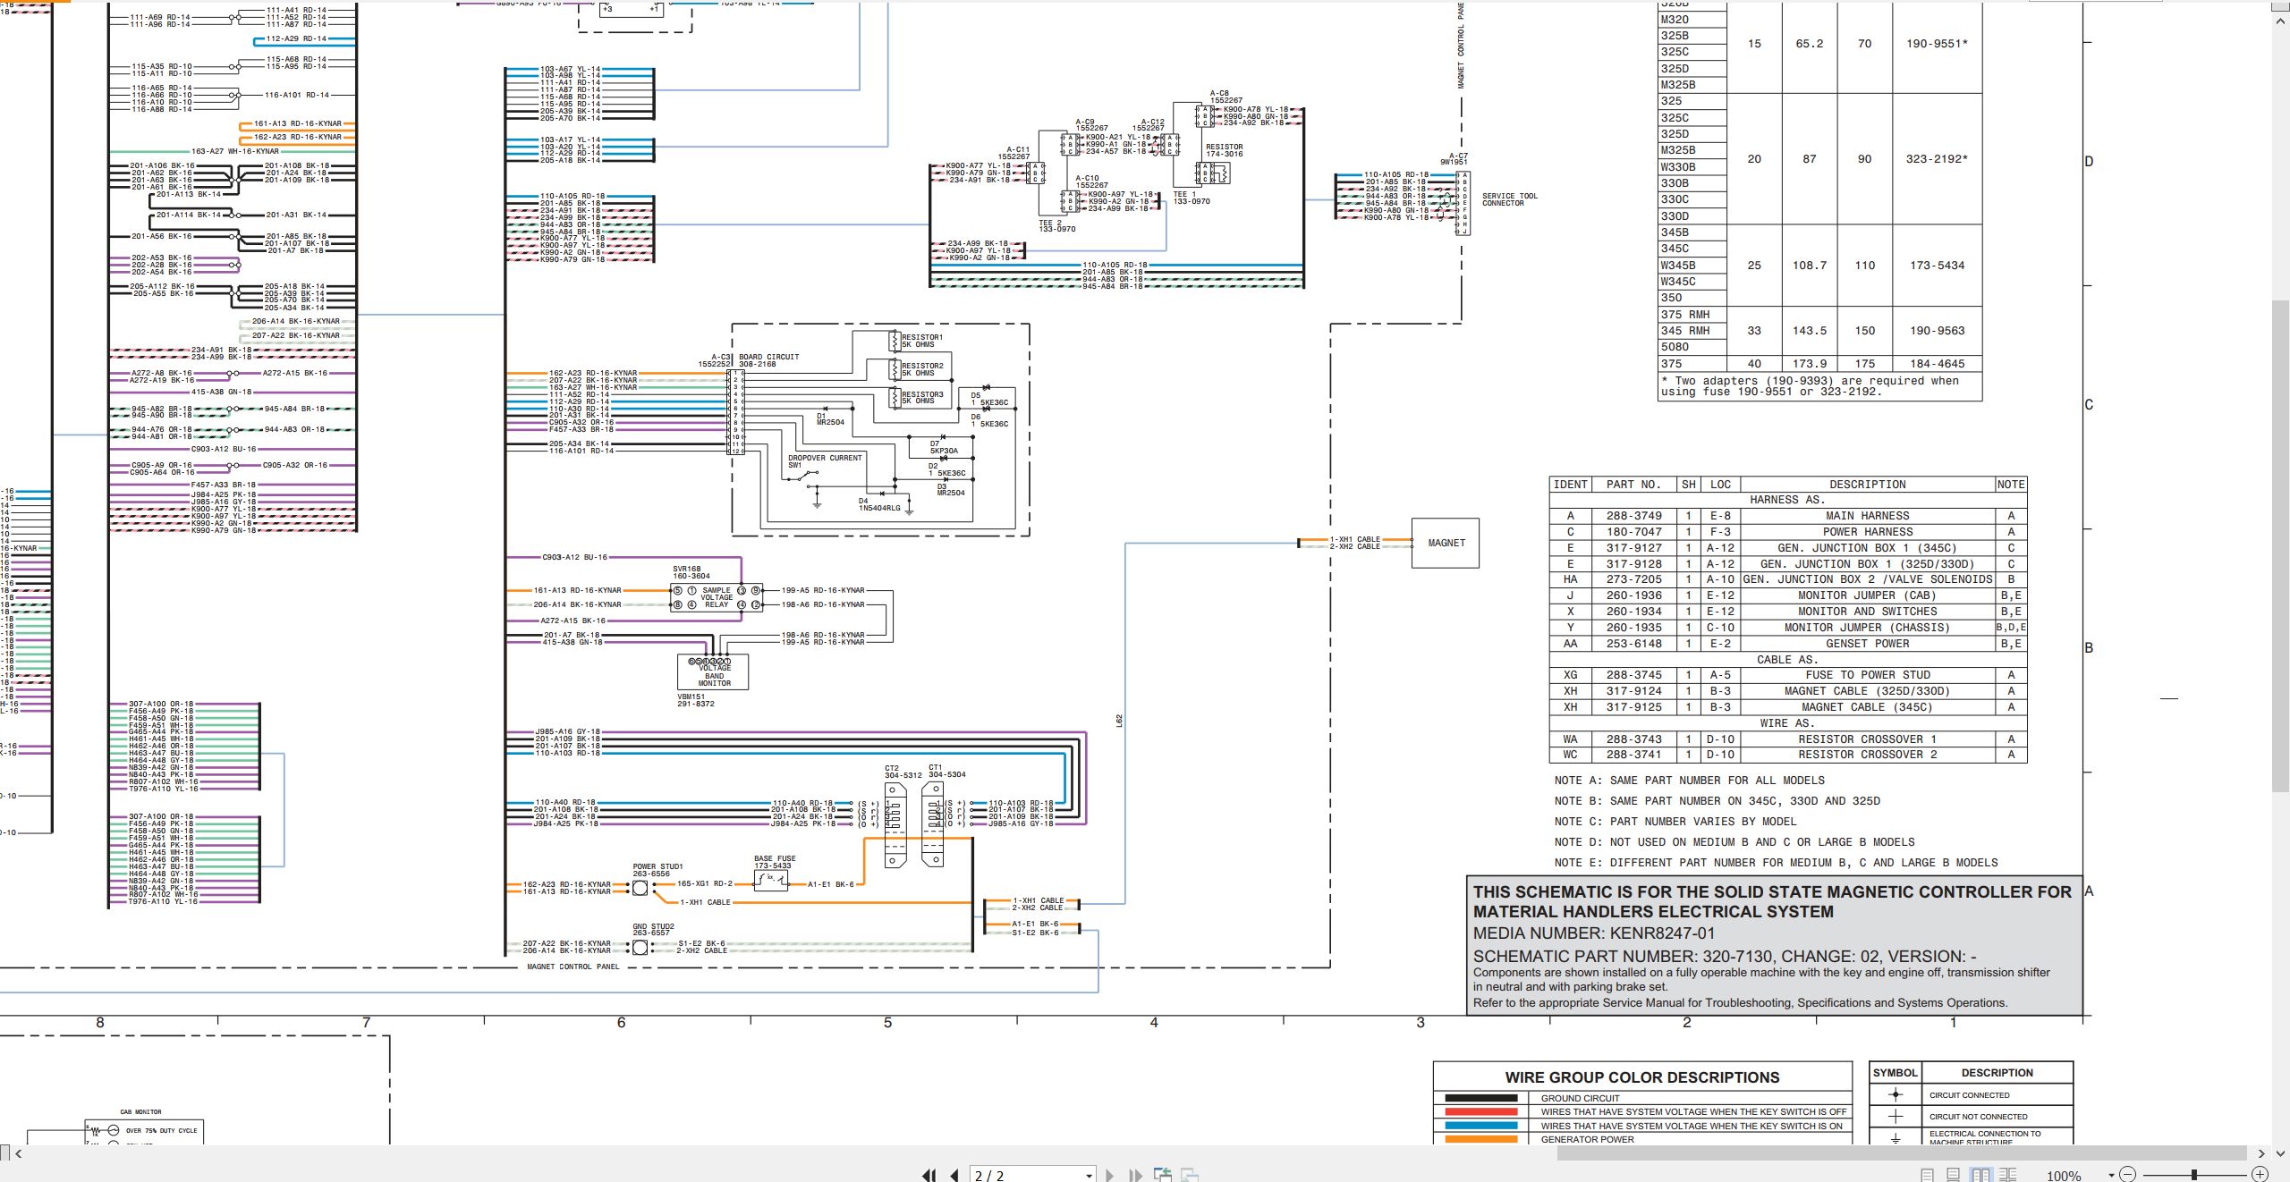Screen dimensions: 2290x1182
Task: Go to last page button
Action: tap(1136, 1175)
